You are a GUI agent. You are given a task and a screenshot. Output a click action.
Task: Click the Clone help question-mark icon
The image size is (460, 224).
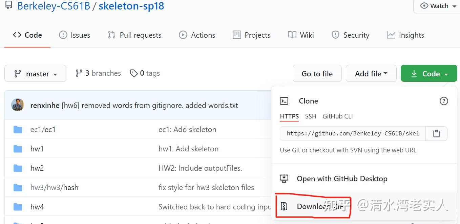[443, 101]
